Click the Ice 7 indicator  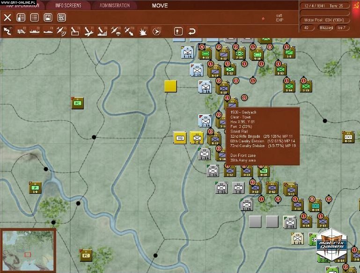tap(342, 28)
